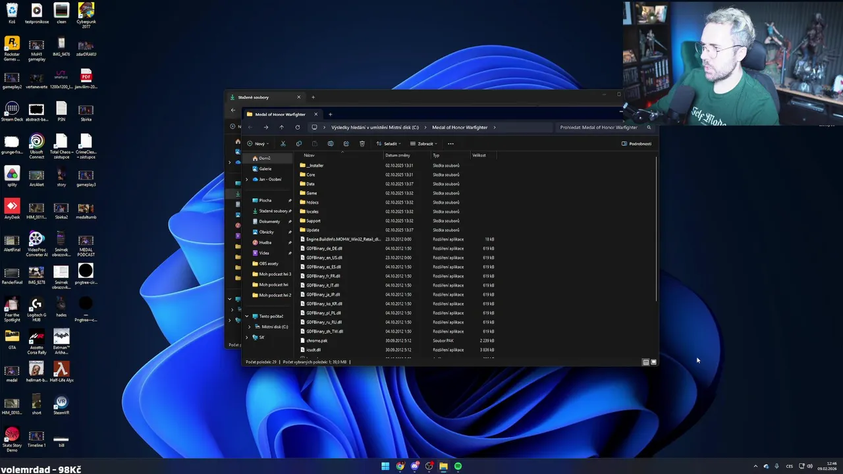Show hidden system tray icons
Screen dimensions: 843x474
coord(755,466)
